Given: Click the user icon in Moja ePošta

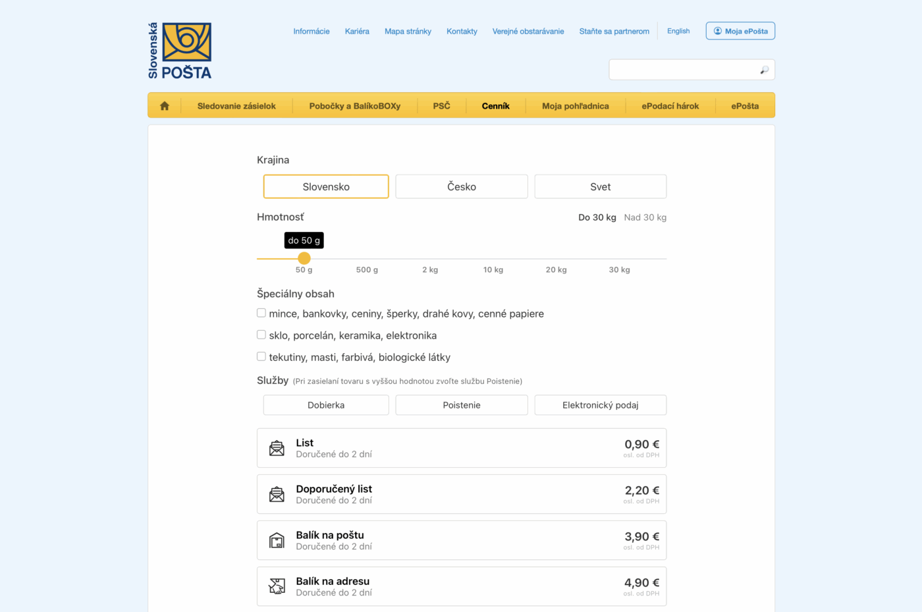Looking at the screenshot, I should tap(718, 31).
